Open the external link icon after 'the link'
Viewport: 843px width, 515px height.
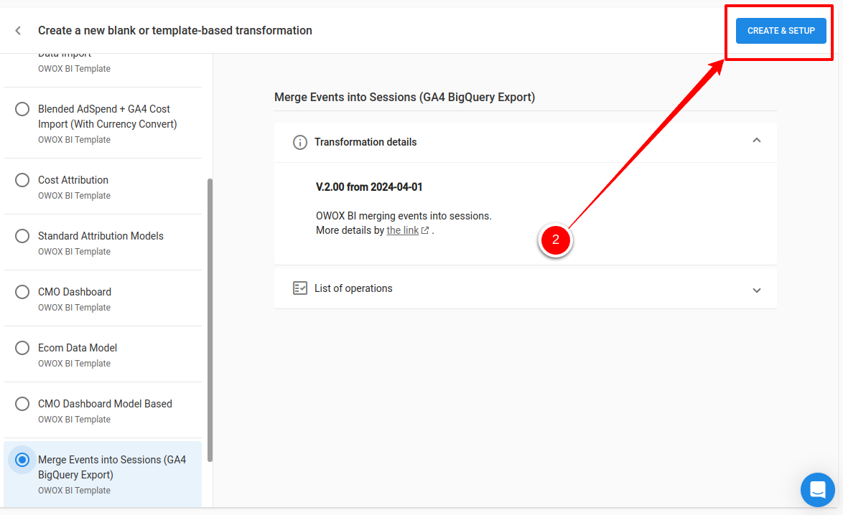424,230
